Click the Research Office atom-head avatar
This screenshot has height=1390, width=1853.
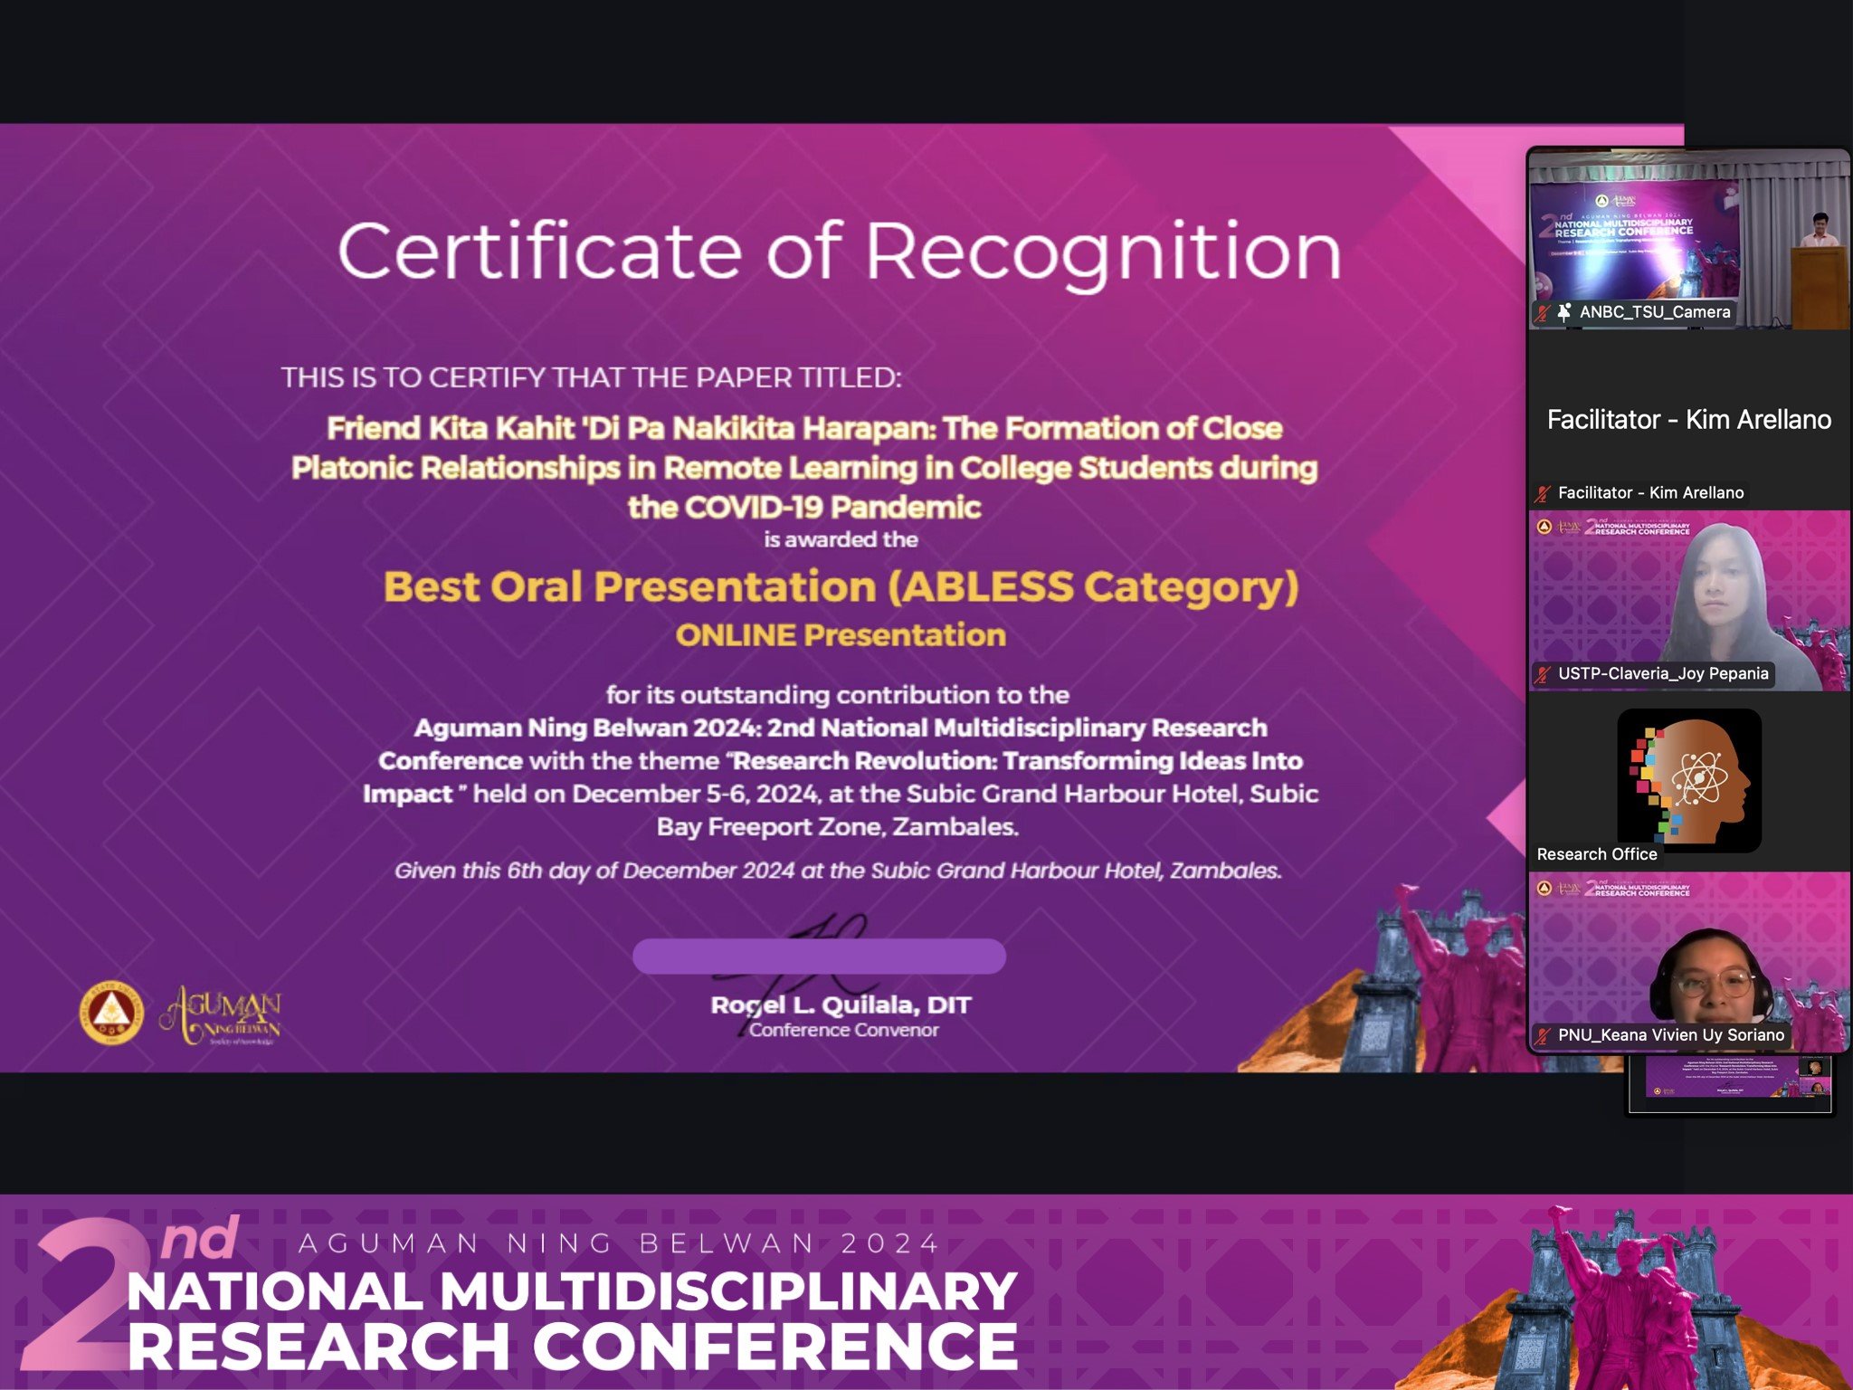point(1689,780)
